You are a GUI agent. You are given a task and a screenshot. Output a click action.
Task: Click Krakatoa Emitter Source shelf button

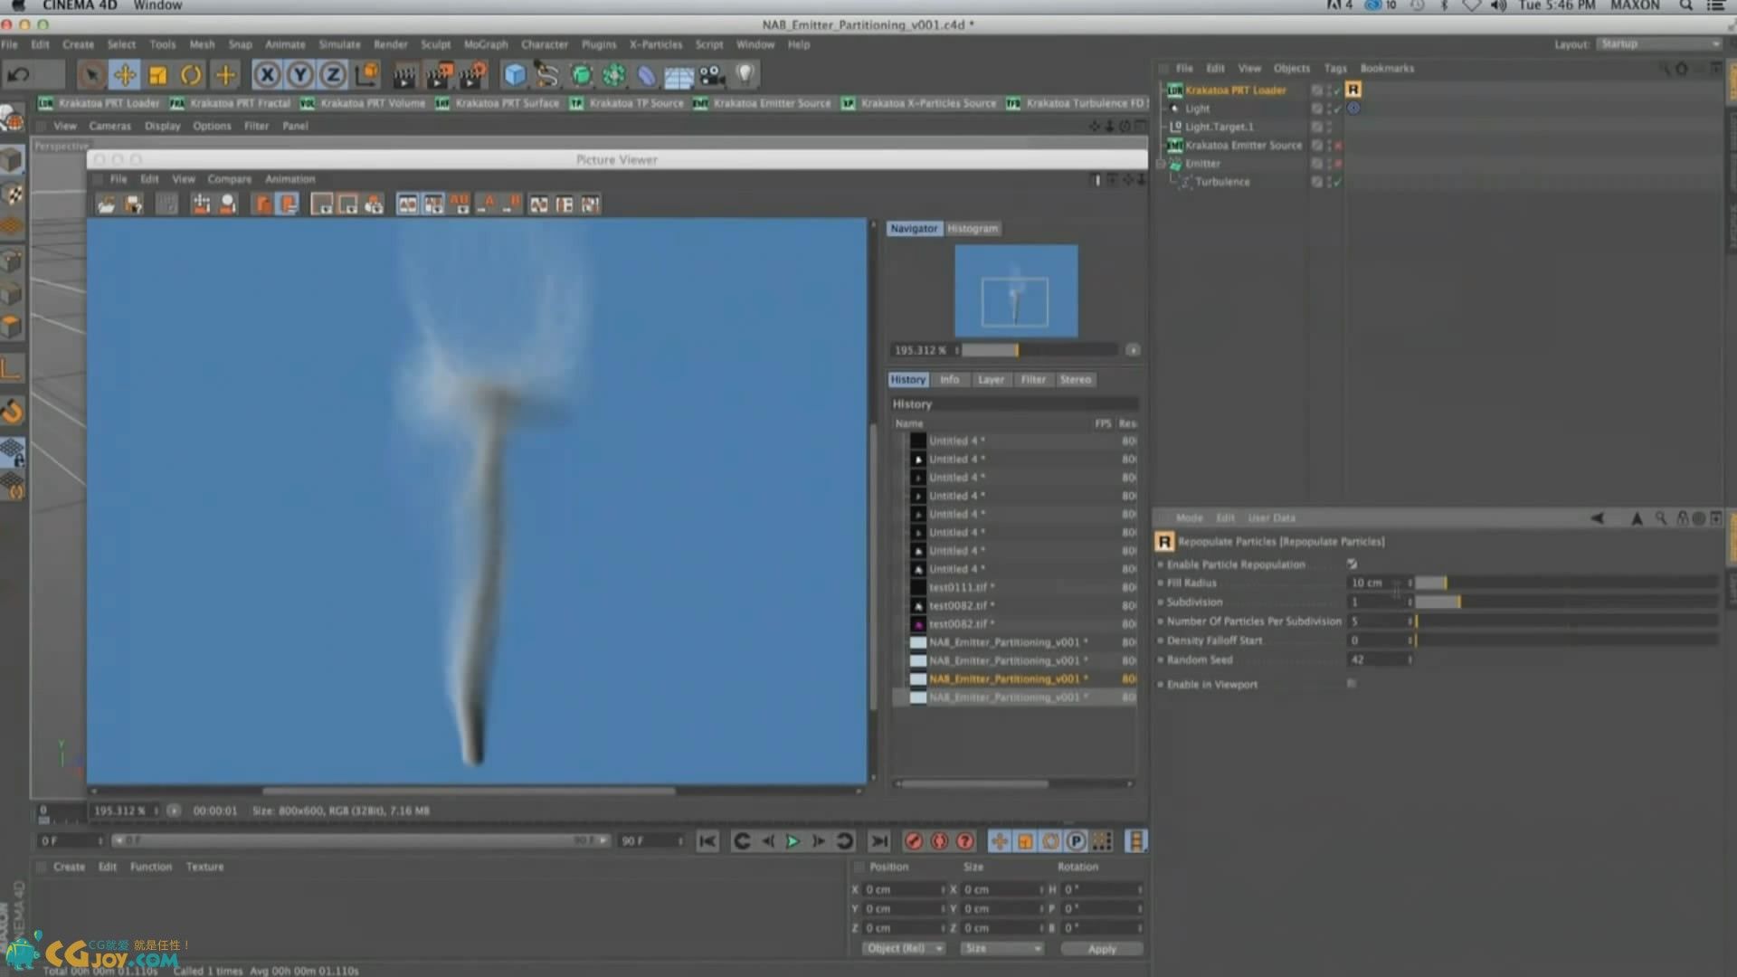762,103
